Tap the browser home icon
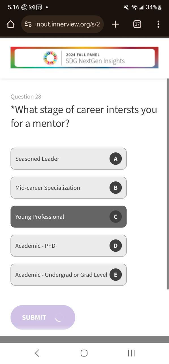This screenshot has height=364, width=169. point(10,24)
